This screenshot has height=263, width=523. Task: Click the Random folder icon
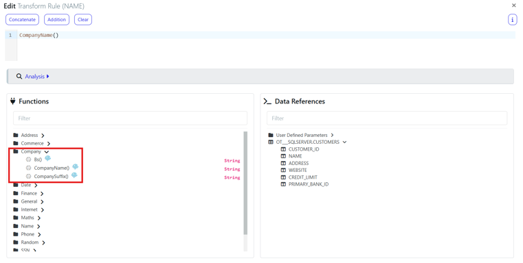point(16,242)
